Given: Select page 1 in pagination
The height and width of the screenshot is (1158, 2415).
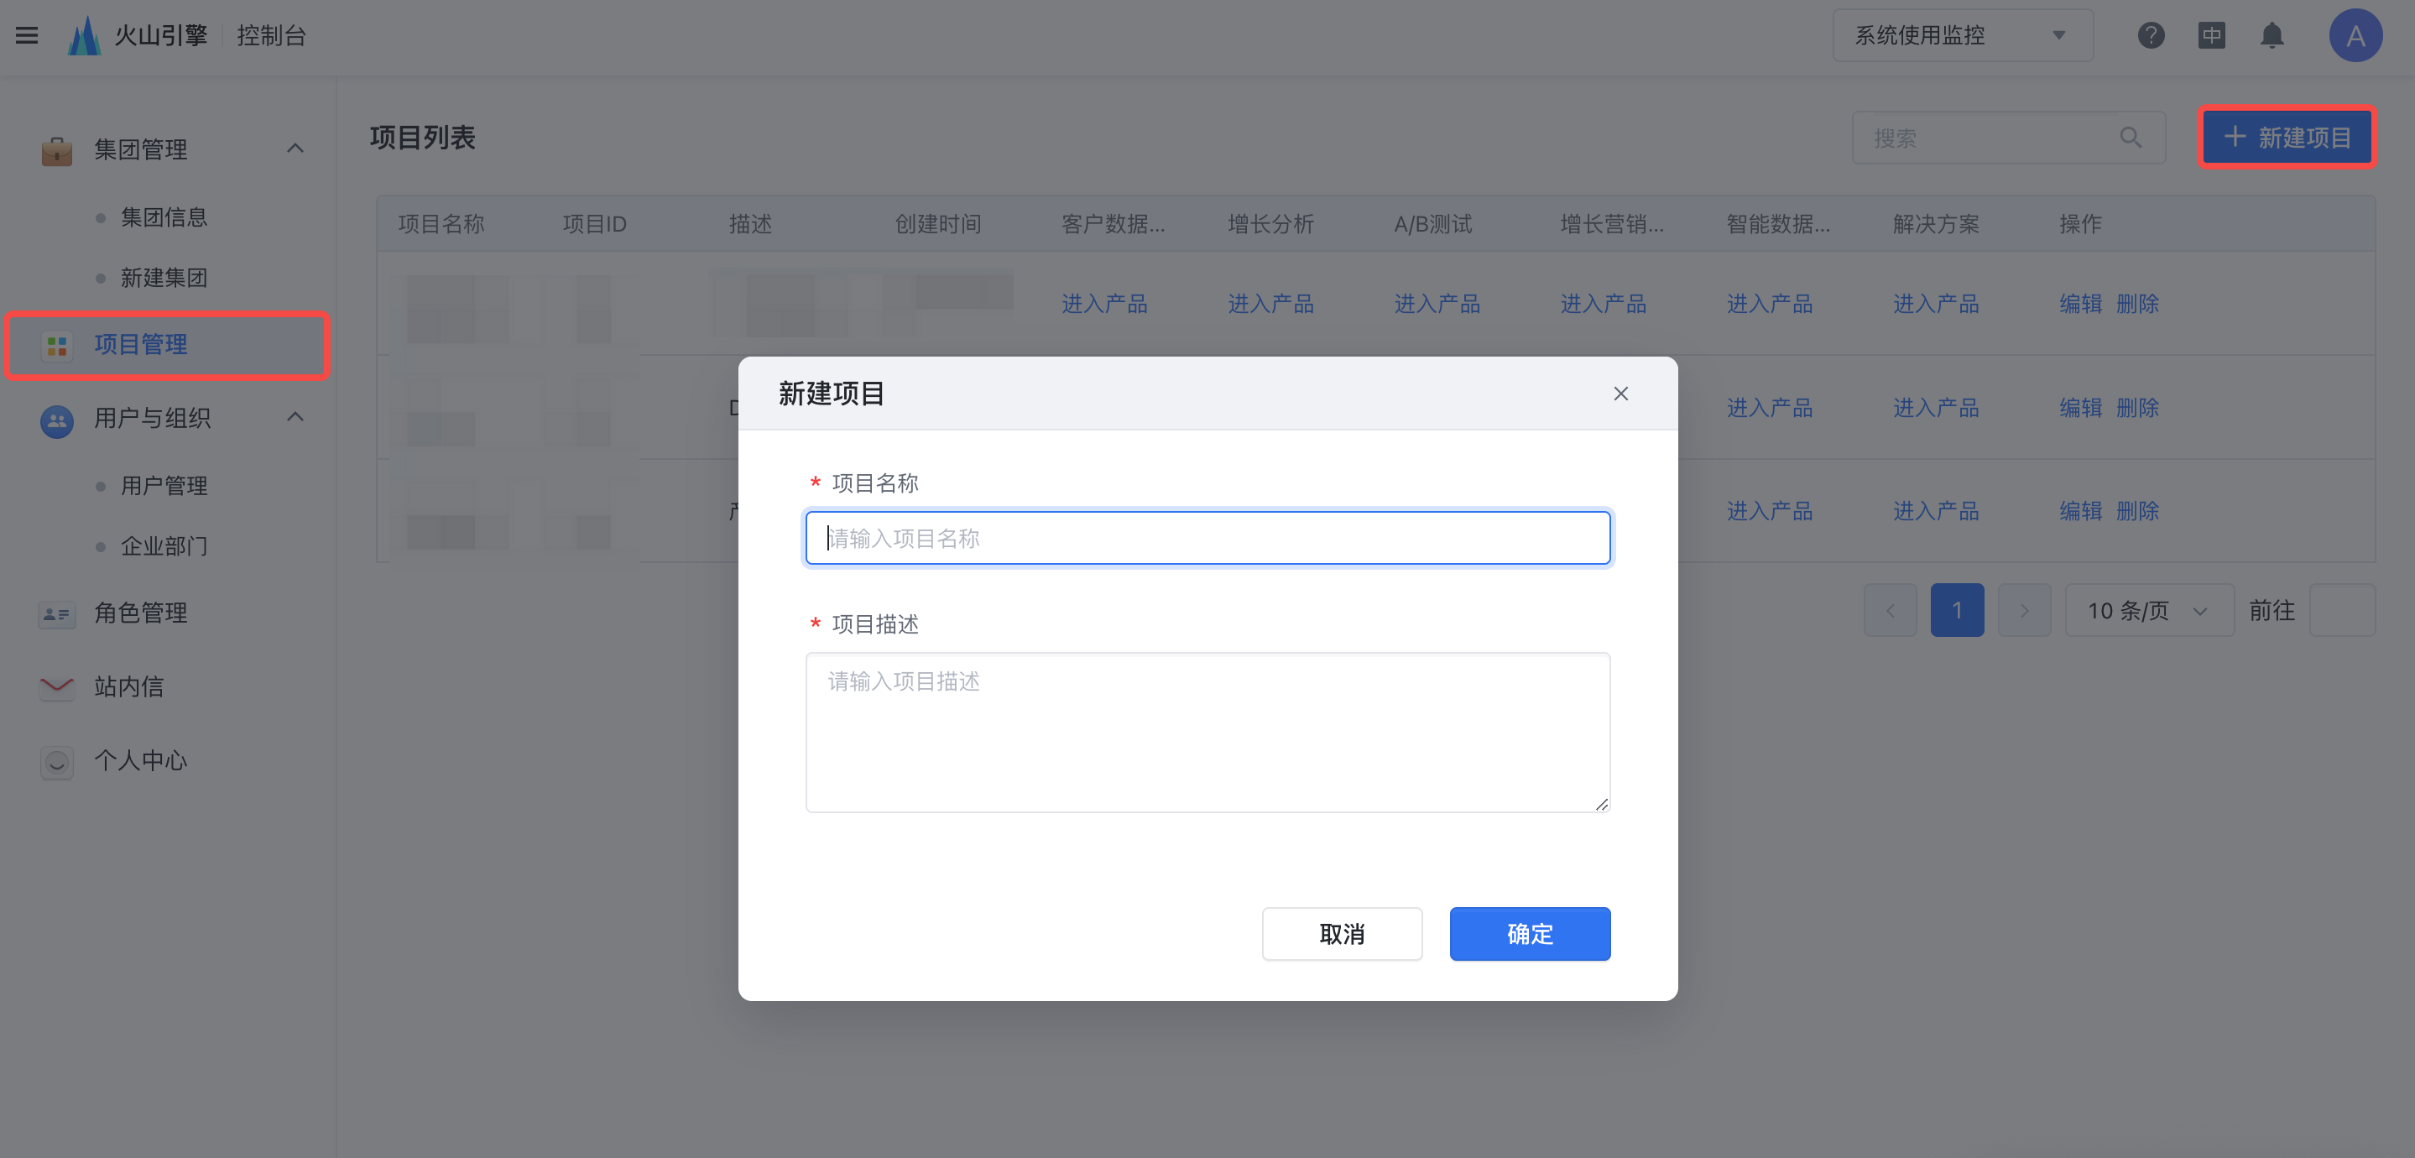Looking at the screenshot, I should 1958,610.
